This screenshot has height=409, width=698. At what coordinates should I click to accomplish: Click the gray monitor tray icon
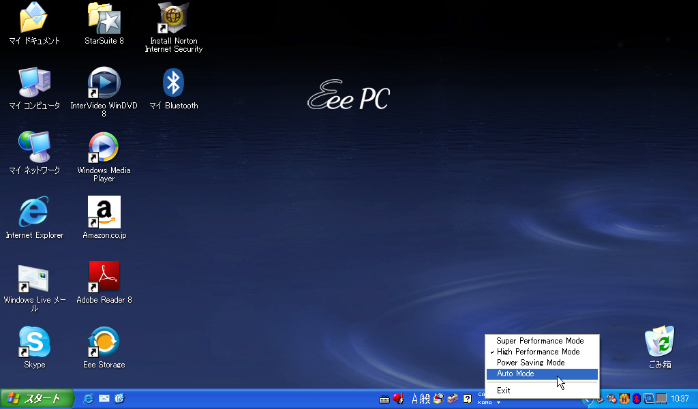click(x=661, y=399)
